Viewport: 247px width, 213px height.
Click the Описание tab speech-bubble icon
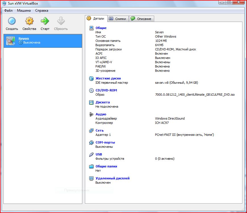(x=133, y=19)
